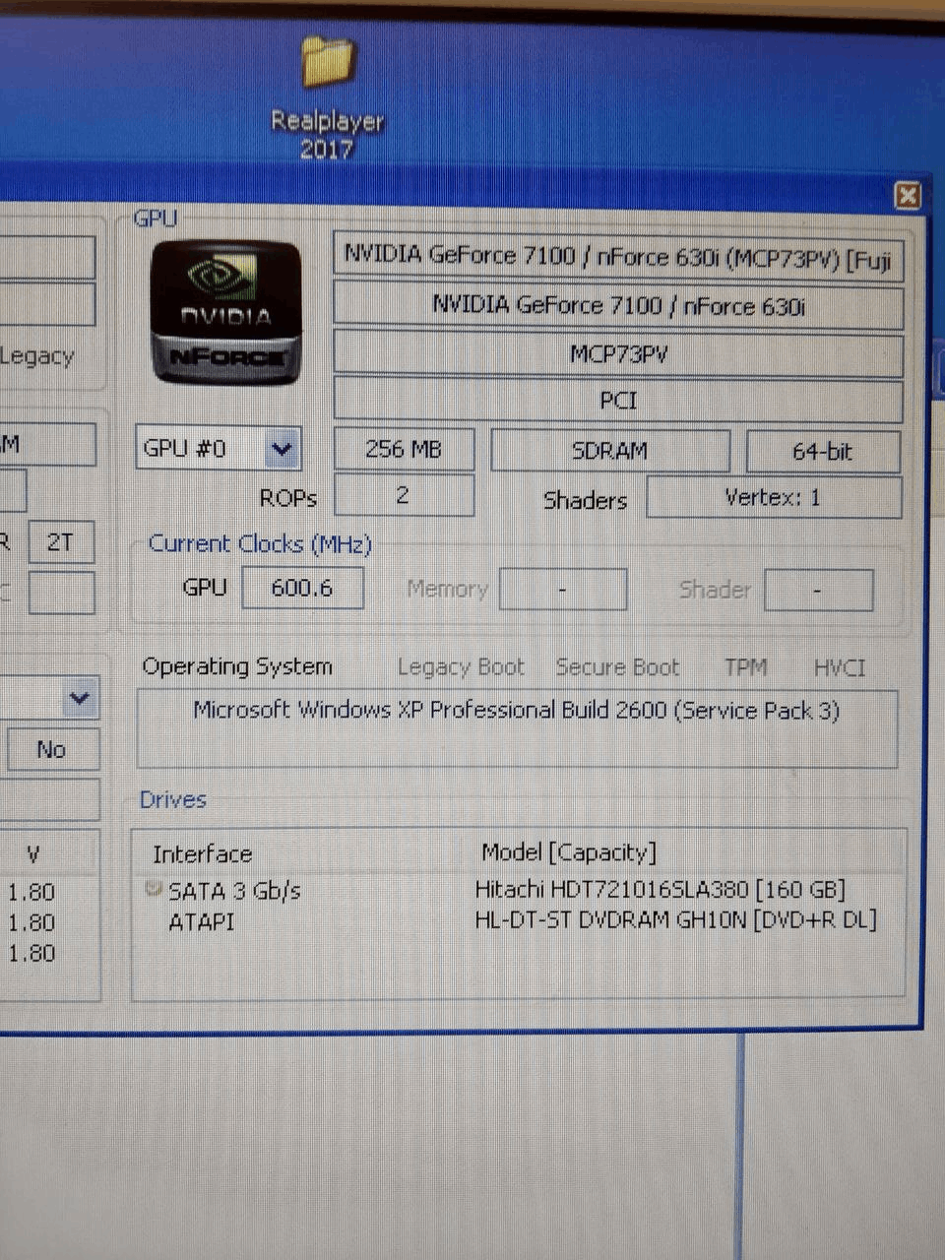
Task: Open the partially visible left-panel dropdown arrow
Action: [80, 699]
